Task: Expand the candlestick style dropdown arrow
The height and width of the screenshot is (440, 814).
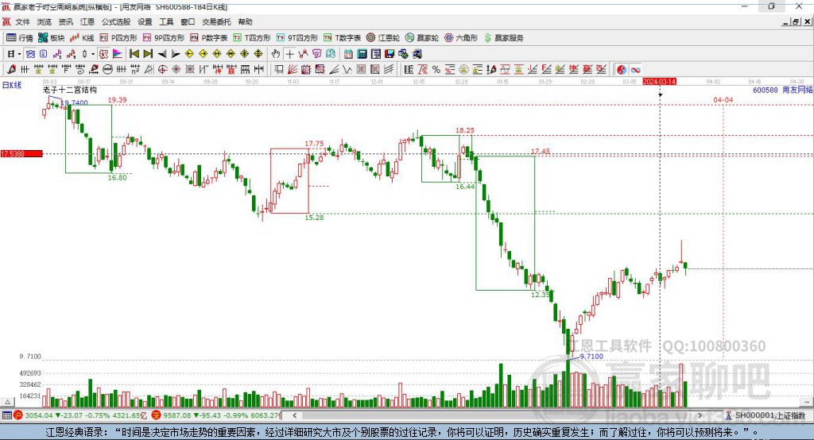Action: (x=93, y=54)
